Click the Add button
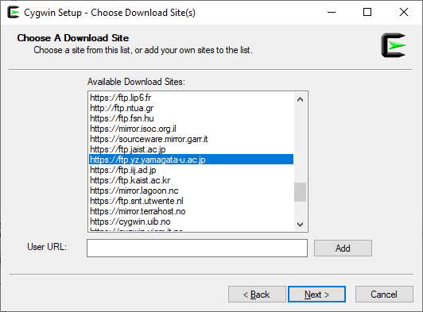Screen dimensions: 423x312 point(343,248)
